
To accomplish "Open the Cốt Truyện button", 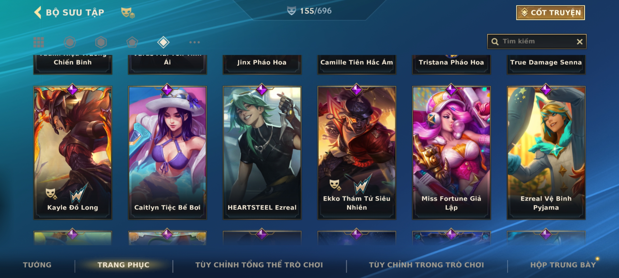I will [550, 13].
